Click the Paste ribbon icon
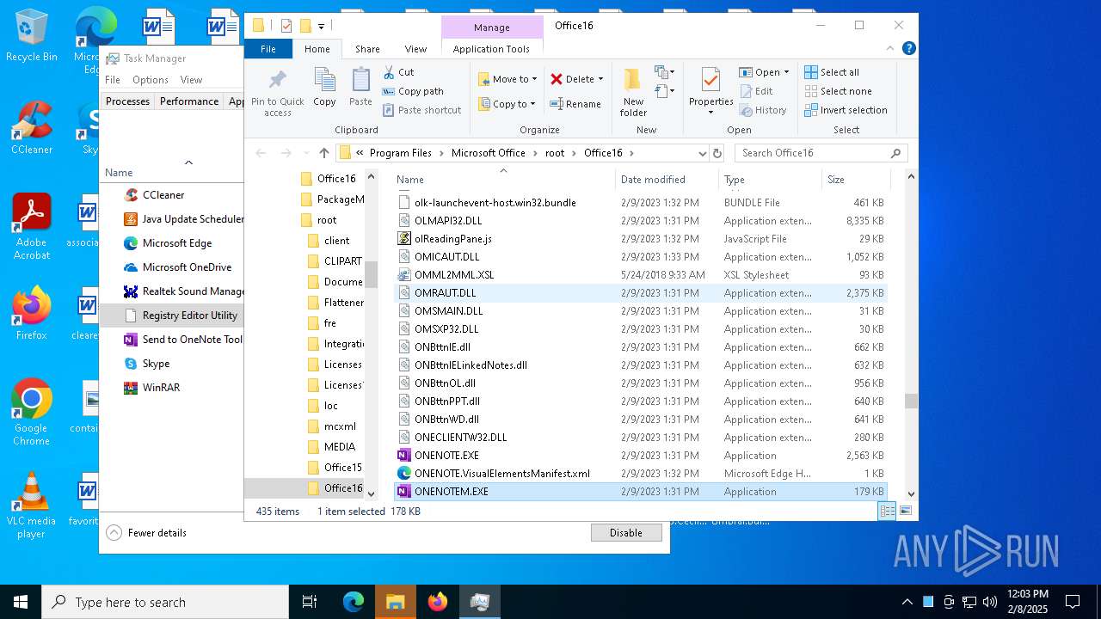This screenshot has width=1101, height=619. (x=360, y=80)
